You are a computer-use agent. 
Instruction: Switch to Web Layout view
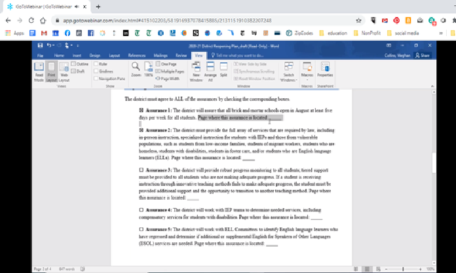(64, 72)
